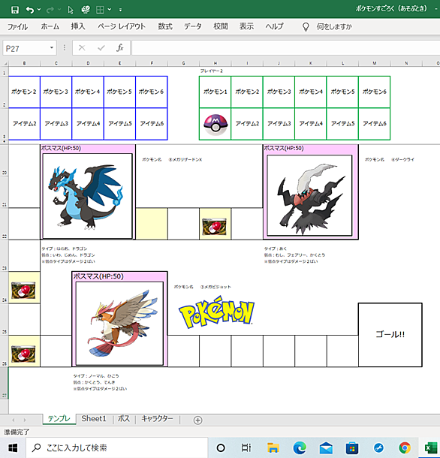Click the Insert Function fx icon
The height and width of the screenshot is (458, 440).
(120, 47)
